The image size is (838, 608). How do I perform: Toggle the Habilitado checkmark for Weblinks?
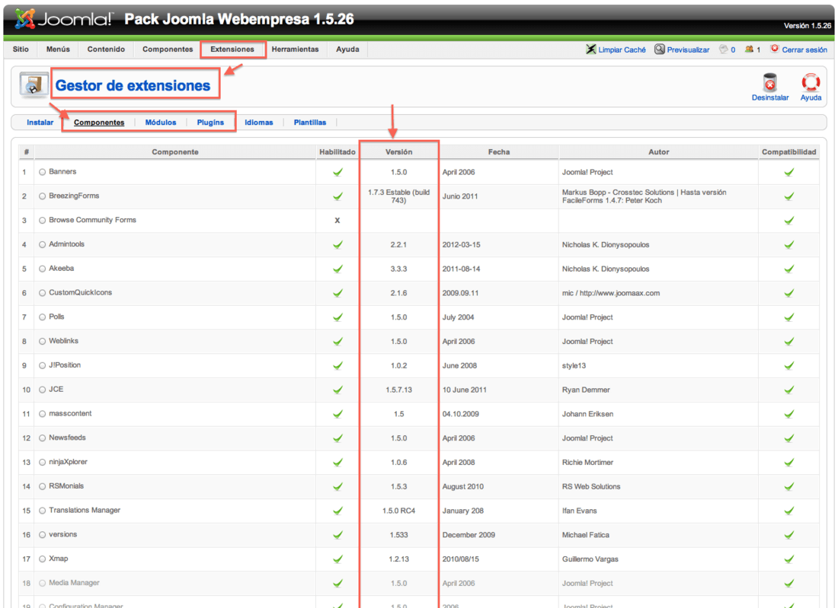337,341
